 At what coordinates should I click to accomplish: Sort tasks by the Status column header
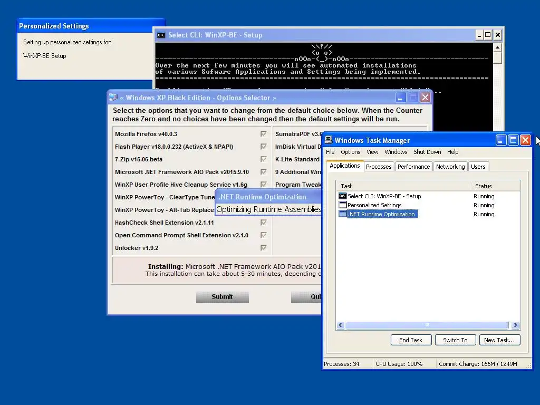coord(495,186)
